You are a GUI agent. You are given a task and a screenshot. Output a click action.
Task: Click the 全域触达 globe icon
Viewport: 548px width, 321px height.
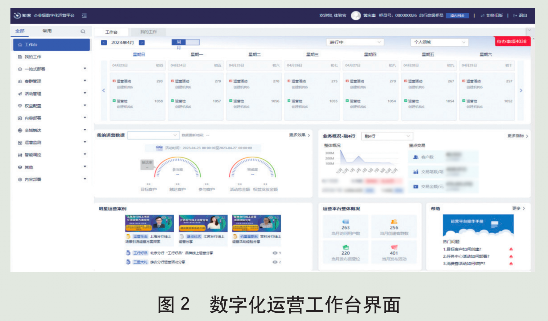(x=20, y=130)
